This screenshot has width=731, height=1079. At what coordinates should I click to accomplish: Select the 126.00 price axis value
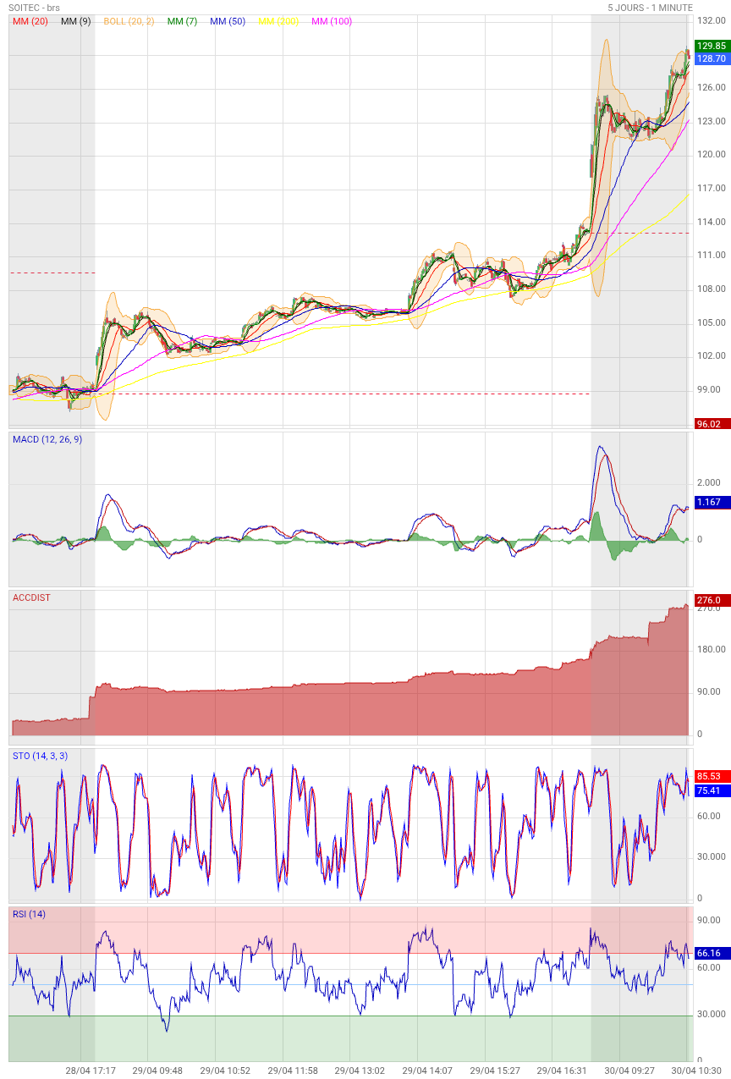[712, 88]
